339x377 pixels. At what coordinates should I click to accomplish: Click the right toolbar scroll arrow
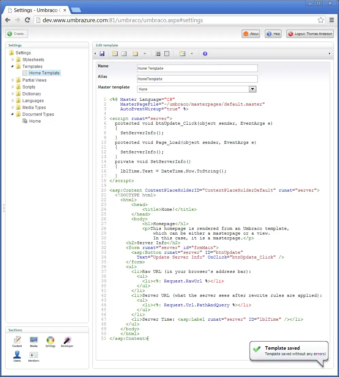click(x=329, y=54)
